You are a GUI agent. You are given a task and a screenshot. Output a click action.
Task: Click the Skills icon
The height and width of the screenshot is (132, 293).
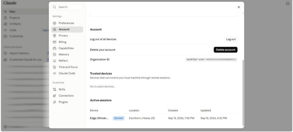[55, 90]
